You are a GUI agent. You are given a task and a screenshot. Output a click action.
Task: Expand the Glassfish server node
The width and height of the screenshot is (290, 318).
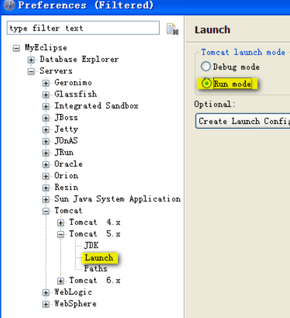coord(46,95)
